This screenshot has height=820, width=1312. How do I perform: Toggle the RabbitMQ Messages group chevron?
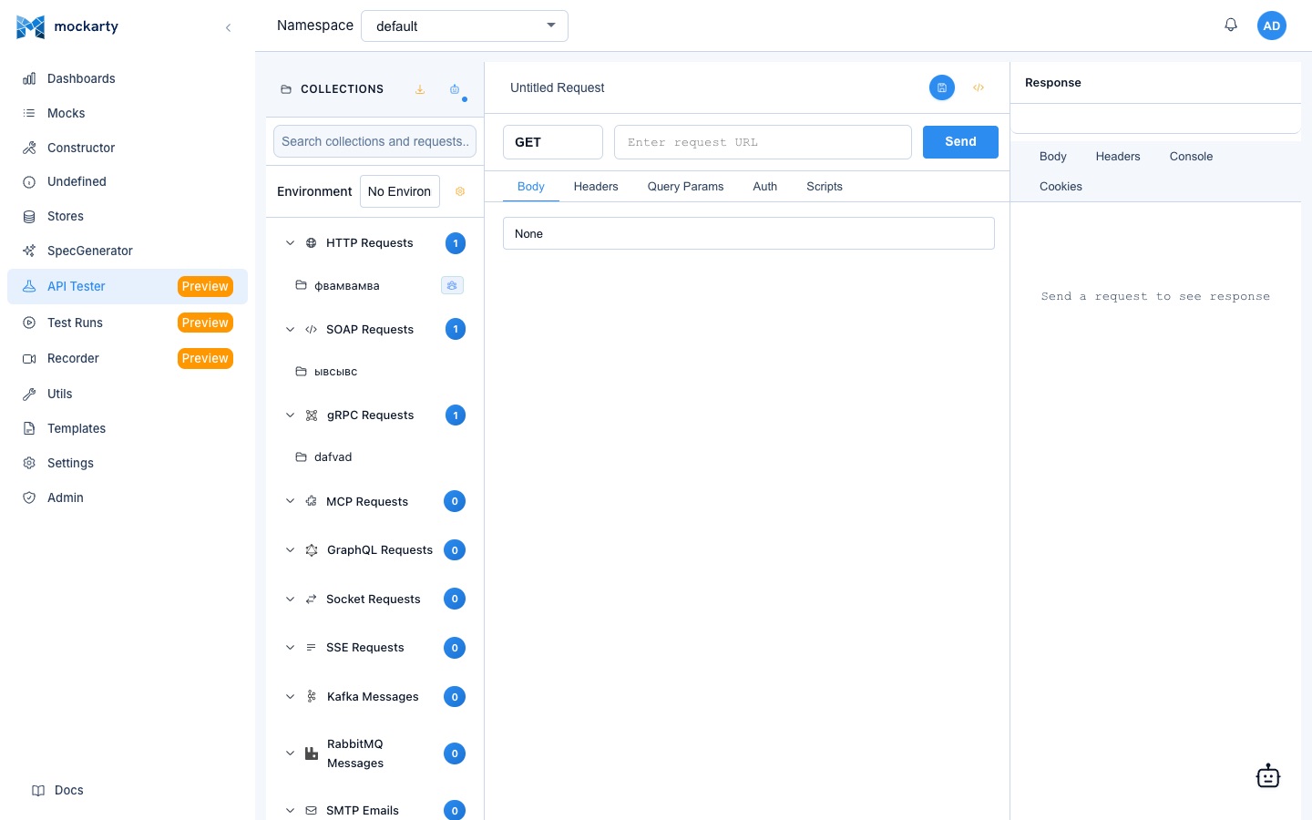[290, 753]
